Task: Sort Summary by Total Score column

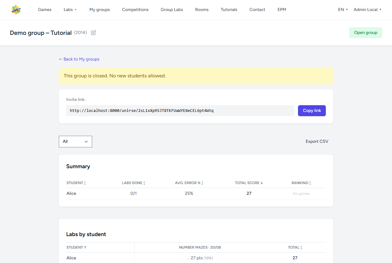Action: tap(249, 183)
